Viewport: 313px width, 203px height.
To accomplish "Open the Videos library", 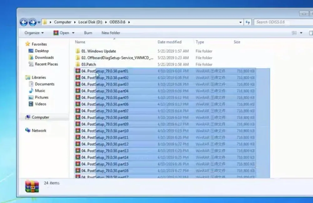I will pyautogui.click(x=40, y=104).
